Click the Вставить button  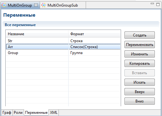click(139, 73)
